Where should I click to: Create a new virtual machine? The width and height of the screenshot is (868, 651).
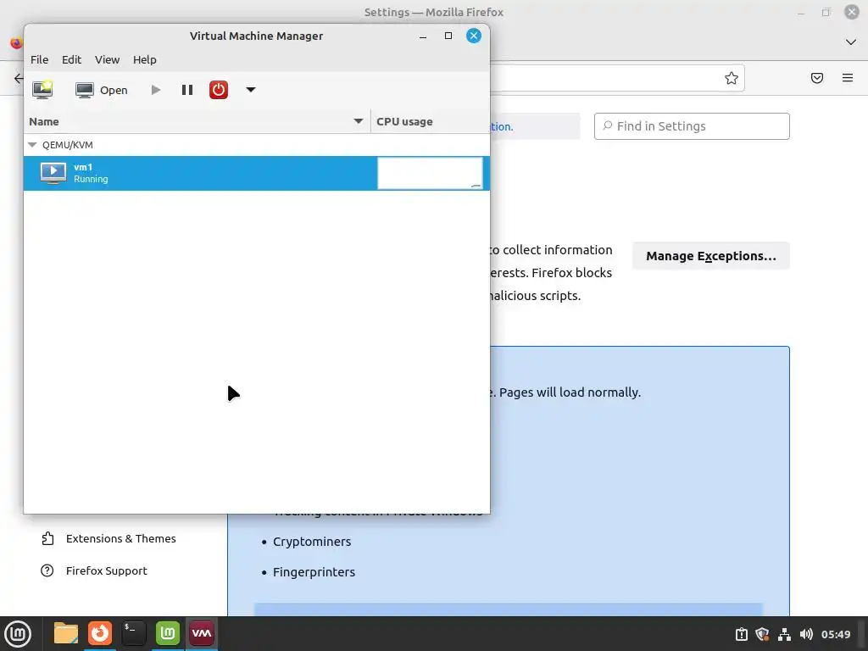click(x=42, y=90)
